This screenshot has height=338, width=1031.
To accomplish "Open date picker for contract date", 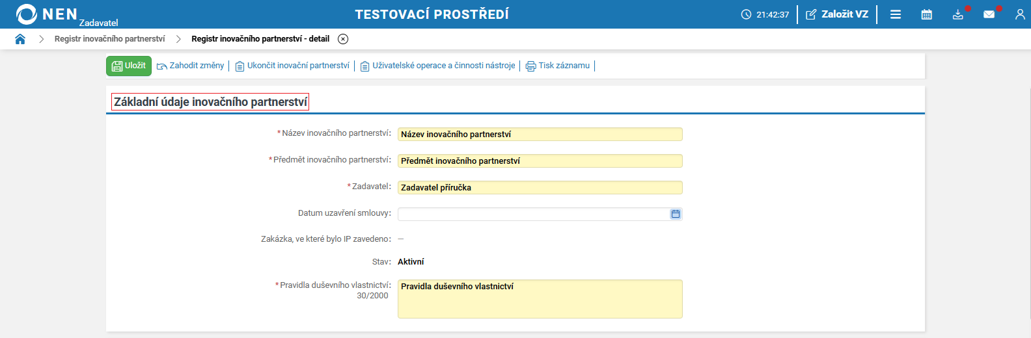I will tap(676, 214).
